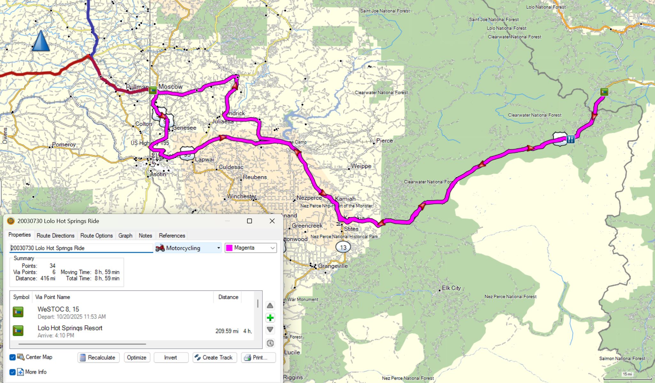
Task: Move via point up with arrow icon
Action: point(270,306)
